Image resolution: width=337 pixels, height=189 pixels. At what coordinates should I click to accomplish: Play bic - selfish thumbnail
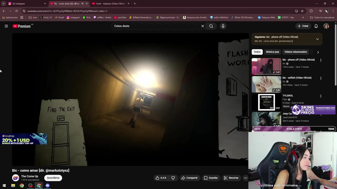(266, 84)
